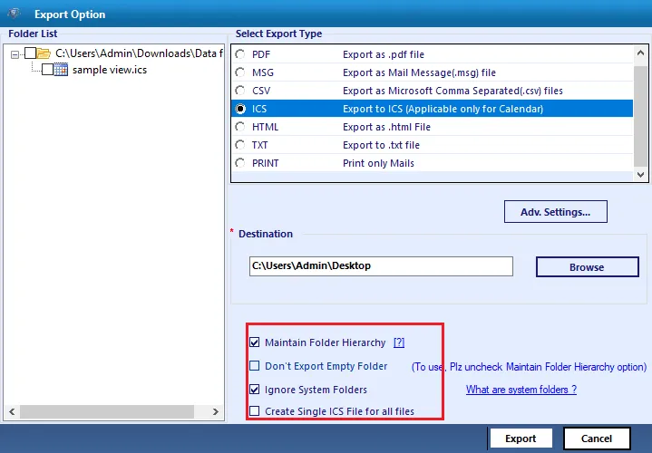Click the app logo in the title bar

(x=15, y=14)
